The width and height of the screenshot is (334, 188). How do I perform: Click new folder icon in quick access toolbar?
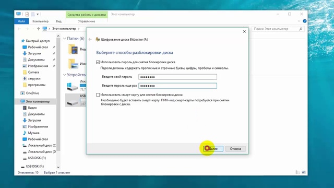[33, 14]
